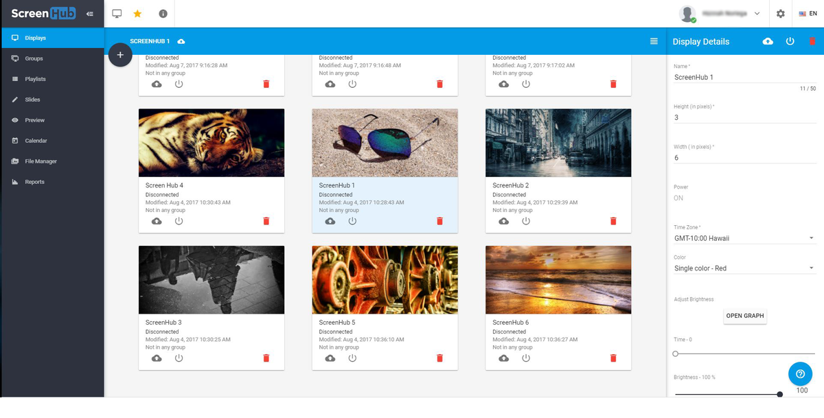Open help with the question mark button
824x418 pixels.
coord(800,374)
